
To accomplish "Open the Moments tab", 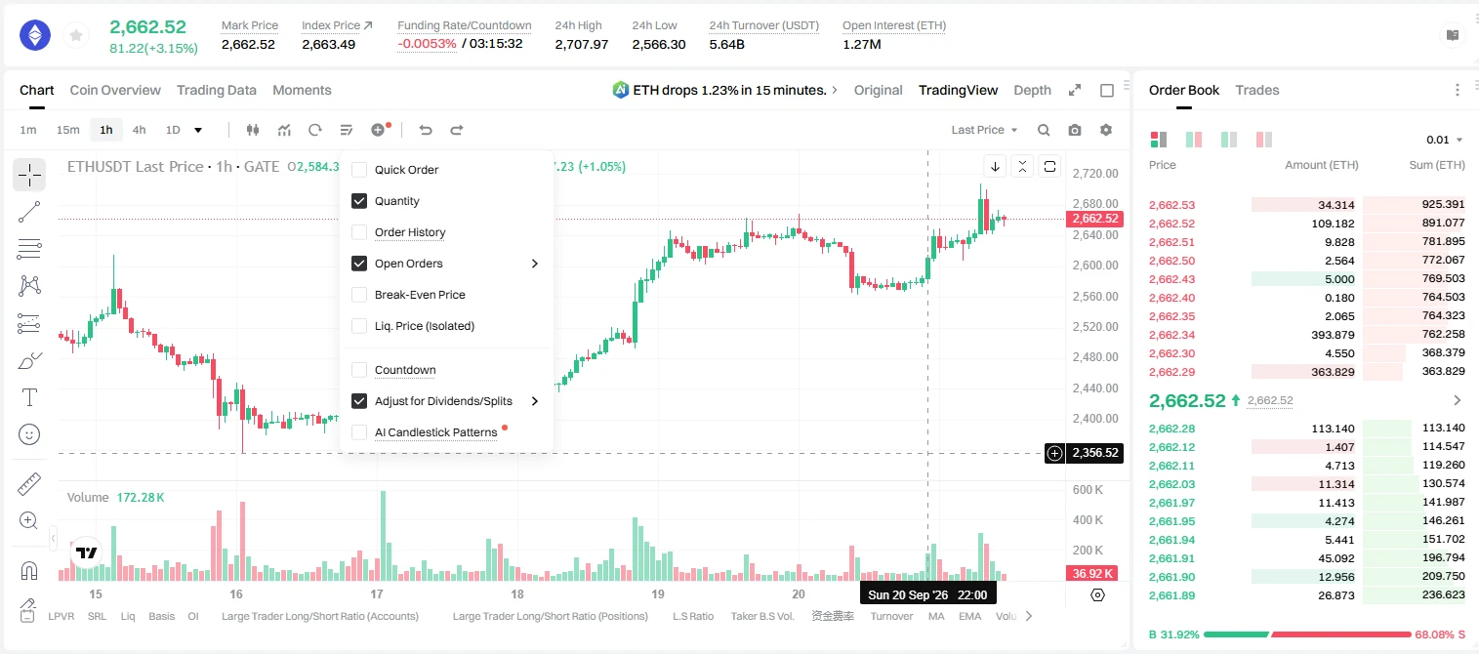I will (302, 90).
